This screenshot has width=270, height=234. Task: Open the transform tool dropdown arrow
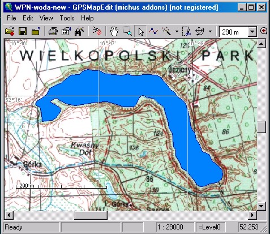click(210, 31)
